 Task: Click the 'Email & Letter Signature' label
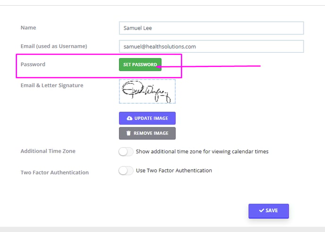[52, 85]
